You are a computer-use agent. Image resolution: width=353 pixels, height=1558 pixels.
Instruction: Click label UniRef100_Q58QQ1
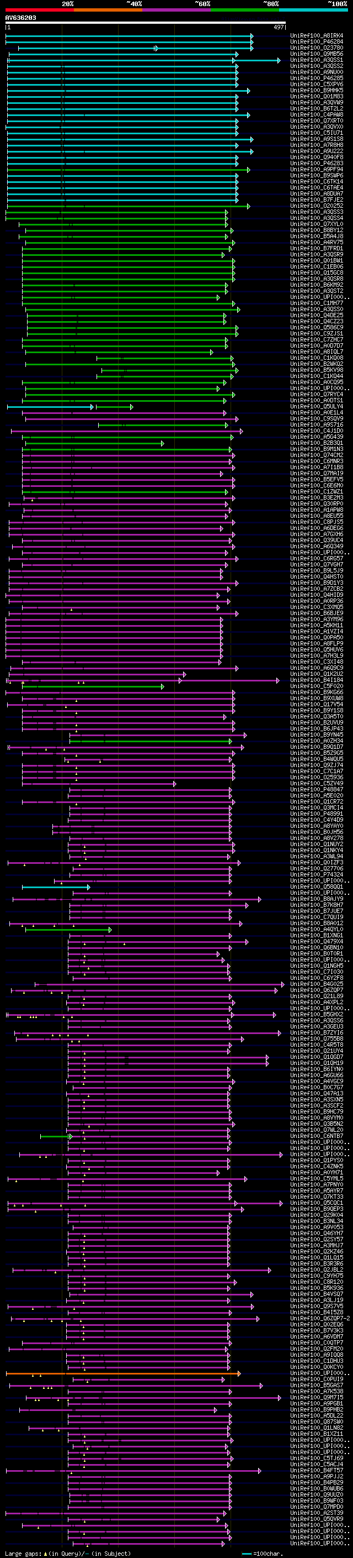317,886
